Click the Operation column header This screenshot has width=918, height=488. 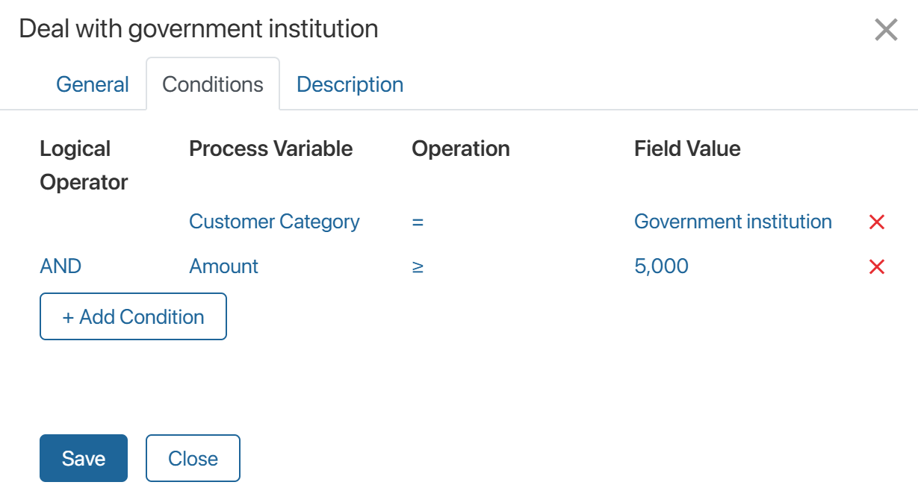tap(461, 148)
